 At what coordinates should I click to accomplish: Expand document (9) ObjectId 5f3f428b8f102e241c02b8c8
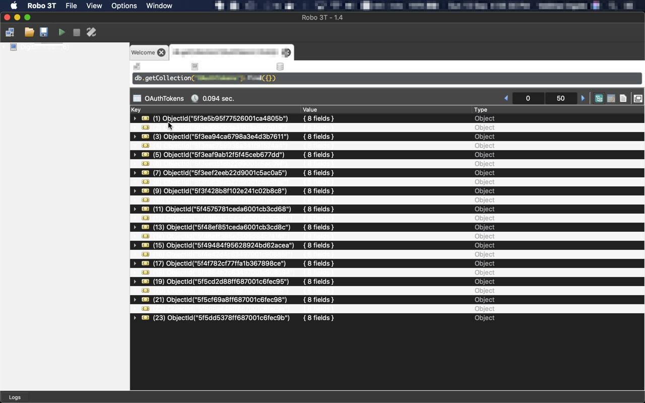[135, 191]
